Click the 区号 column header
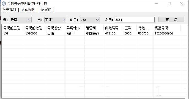This screenshot has width=189, height=99. click(x=128, y=28)
